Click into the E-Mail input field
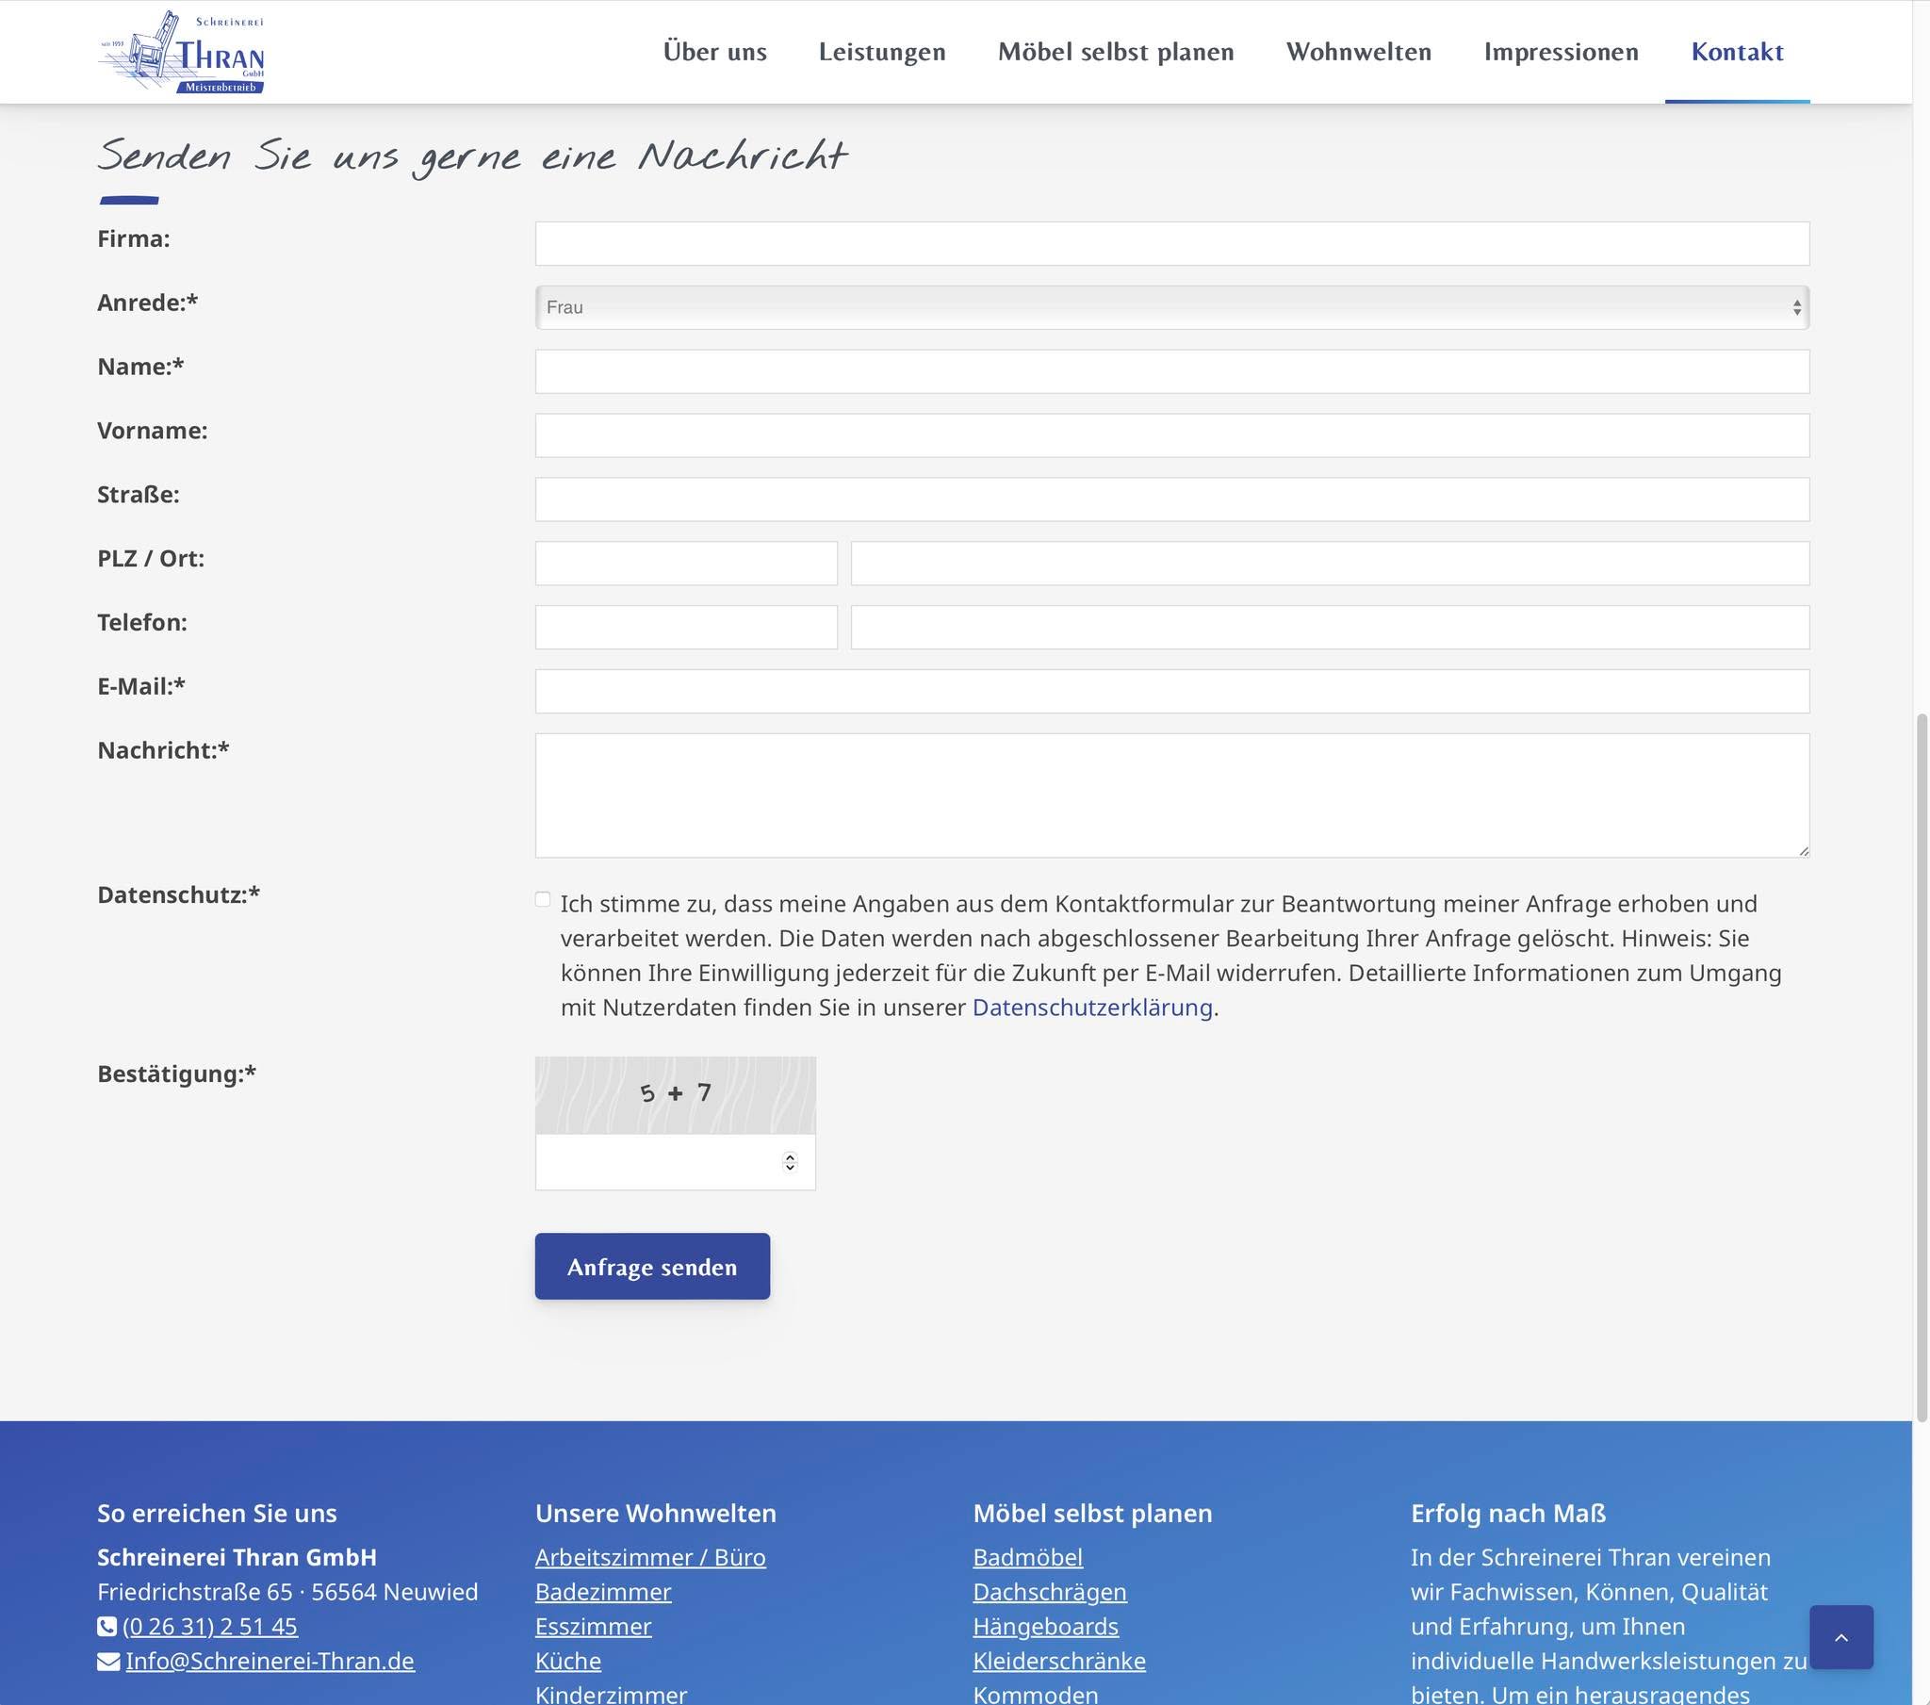Image resolution: width=1930 pixels, height=1705 pixels. (1170, 692)
